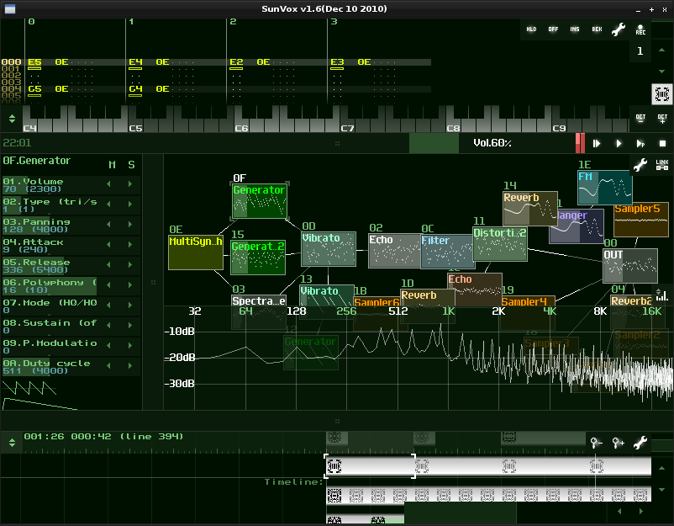Click the OCT+ octave up button
The height and width of the screenshot is (526, 674).
tap(662, 119)
